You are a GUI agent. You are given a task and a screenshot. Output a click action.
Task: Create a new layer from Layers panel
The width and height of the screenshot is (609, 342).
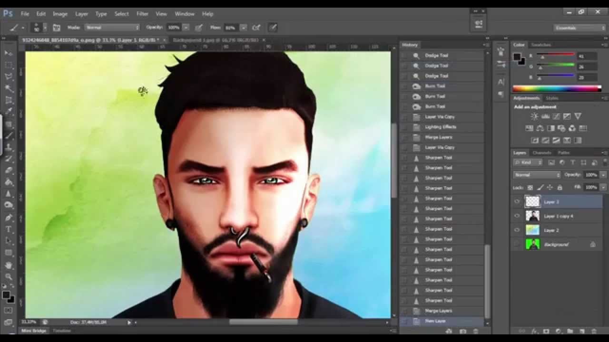(582, 331)
